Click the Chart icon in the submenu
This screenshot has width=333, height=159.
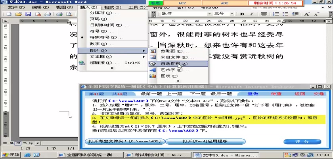153,76
